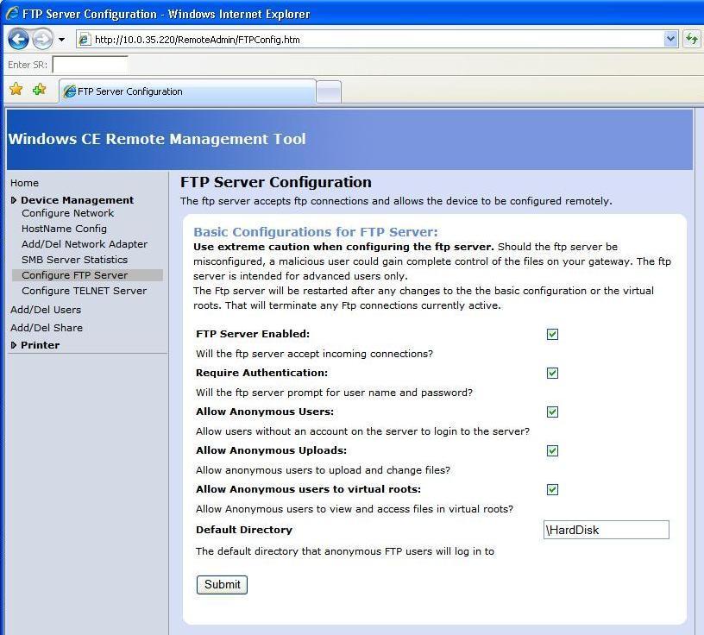The height and width of the screenshot is (635, 704).
Task: Uncheck Require Authentication checkbox
Action: click(x=552, y=373)
